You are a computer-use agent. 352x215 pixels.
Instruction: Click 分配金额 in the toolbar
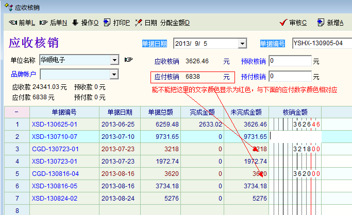pyautogui.click(x=175, y=23)
